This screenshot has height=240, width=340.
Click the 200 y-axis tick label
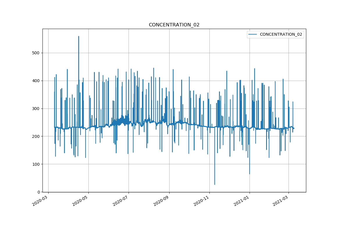[x=36, y=136]
